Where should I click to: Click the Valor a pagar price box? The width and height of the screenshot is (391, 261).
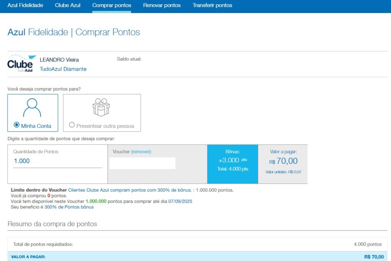tap(283, 164)
